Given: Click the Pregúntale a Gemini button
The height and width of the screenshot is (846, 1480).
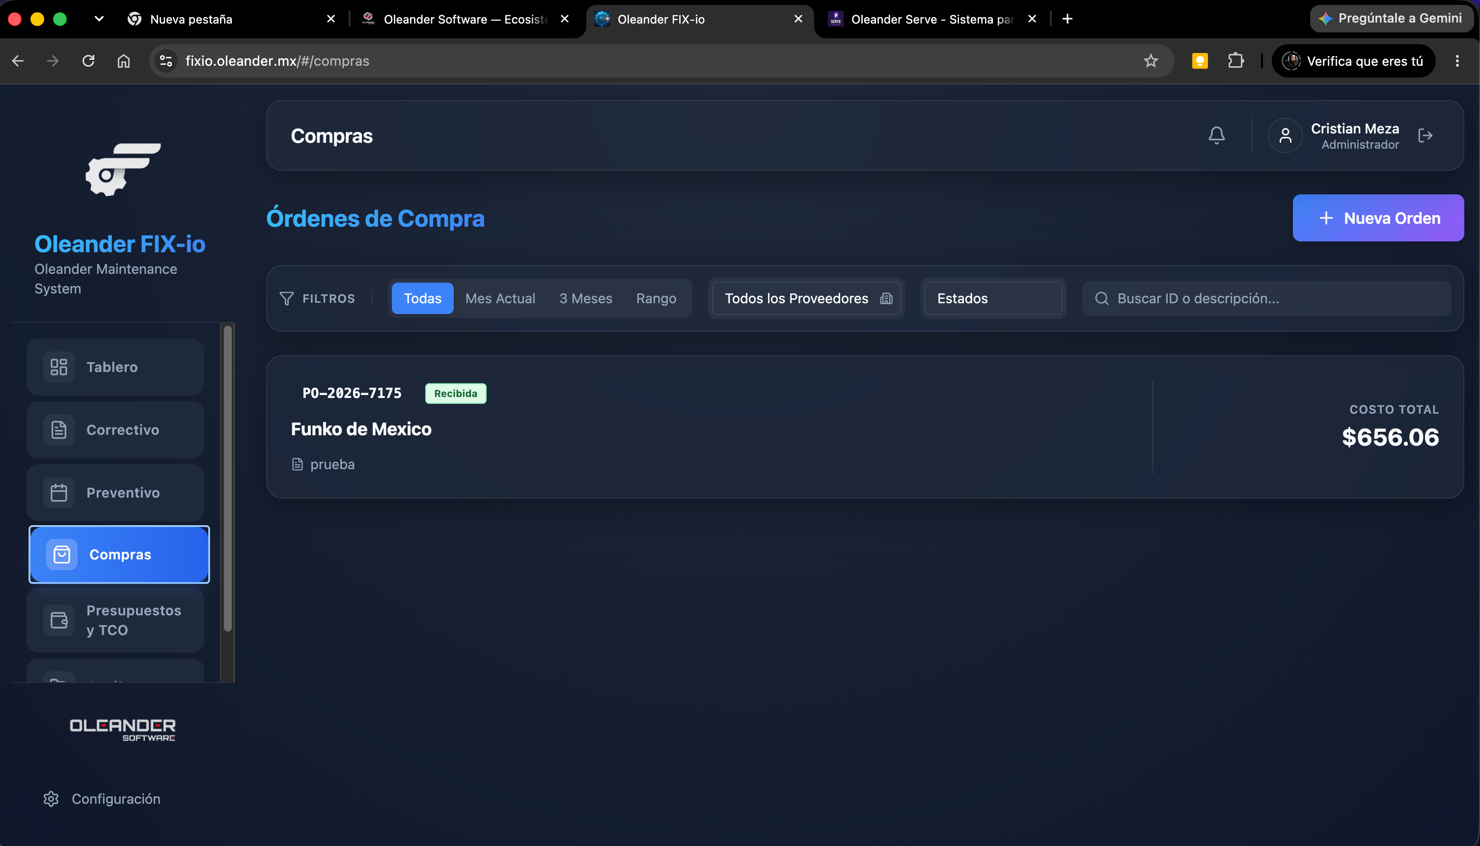Looking at the screenshot, I should (1392, 19).
